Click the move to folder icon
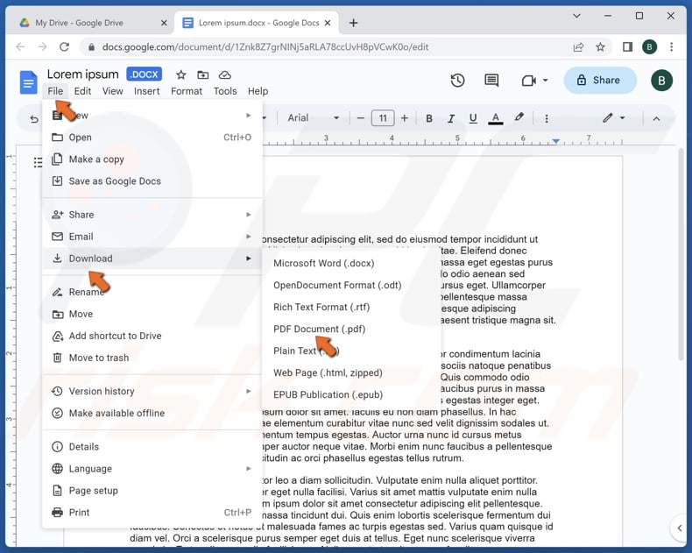 pyautogui.click(x=203, y=75)
